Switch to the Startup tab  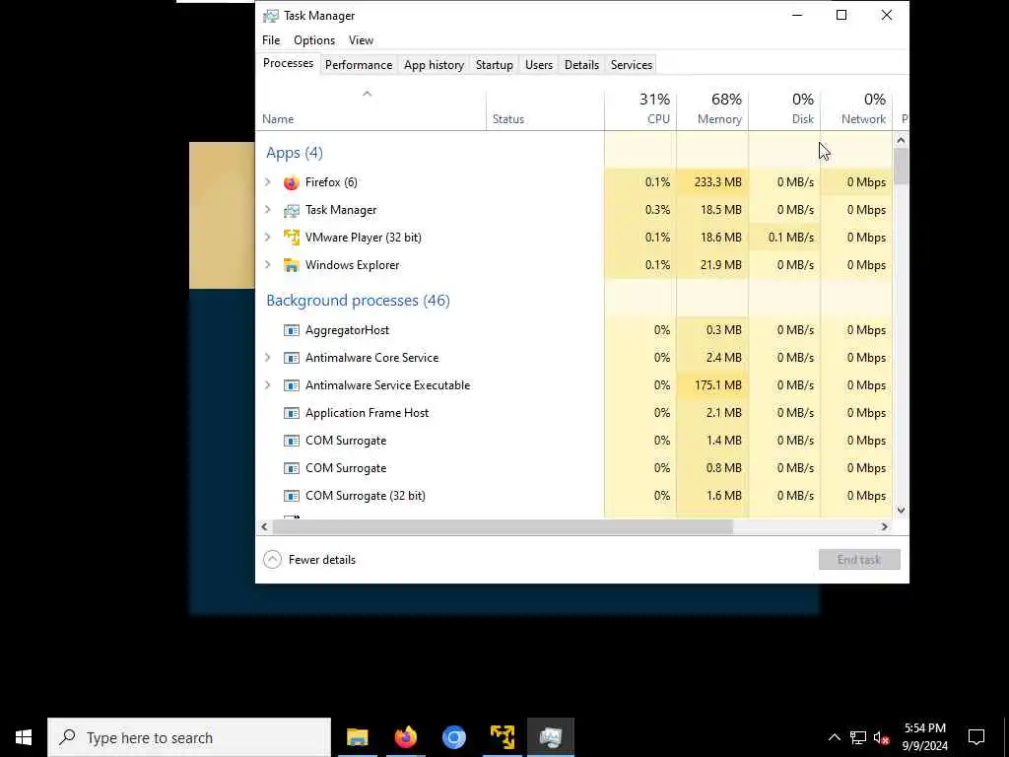click(495, 65)
